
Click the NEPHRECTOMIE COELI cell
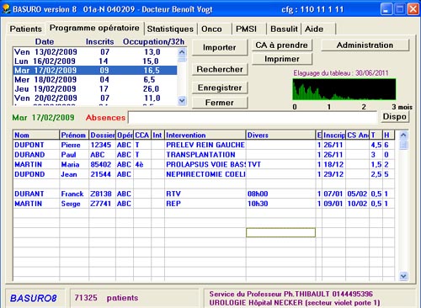205,174
